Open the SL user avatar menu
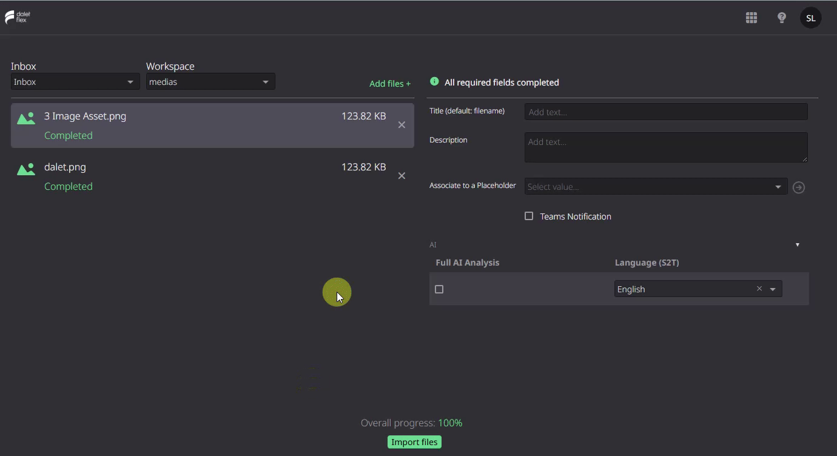The image size is (837, 456). tap(811, 18)
